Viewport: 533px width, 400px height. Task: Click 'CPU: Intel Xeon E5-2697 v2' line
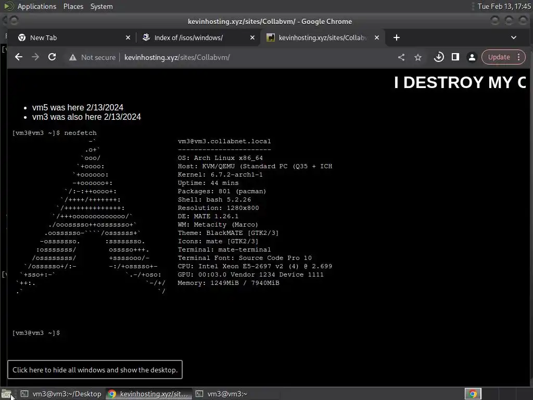pos(255,266)
